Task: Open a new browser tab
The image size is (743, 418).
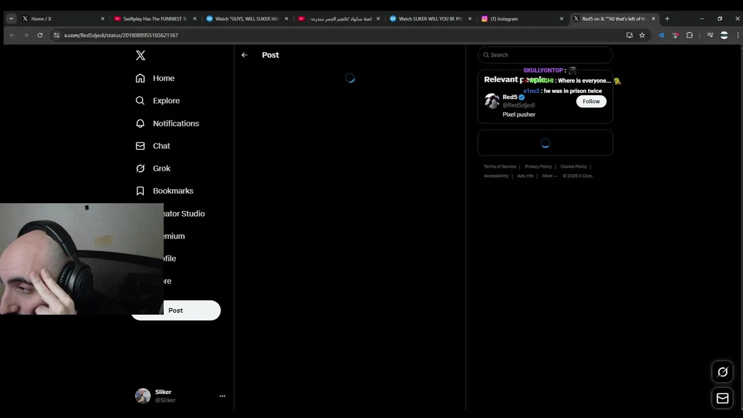Action: tap(667, 19)
